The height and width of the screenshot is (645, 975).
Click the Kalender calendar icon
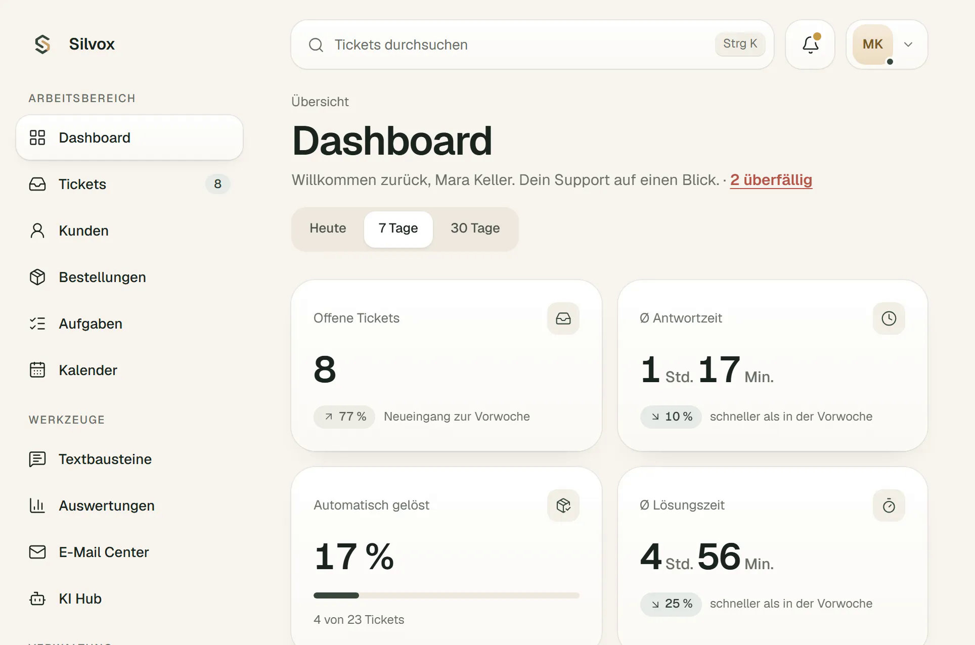[37, 370]
